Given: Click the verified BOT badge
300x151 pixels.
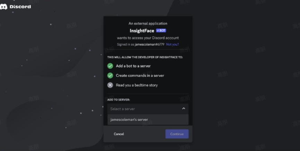Looking at the screenshot, I should click(x=161, y=30).
